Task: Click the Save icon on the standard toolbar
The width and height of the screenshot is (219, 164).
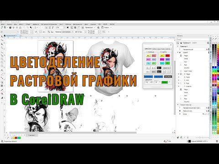Action: coord(10,27)
